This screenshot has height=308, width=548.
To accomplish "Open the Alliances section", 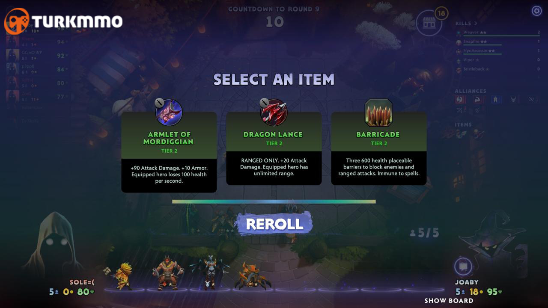I will point(471,91).
